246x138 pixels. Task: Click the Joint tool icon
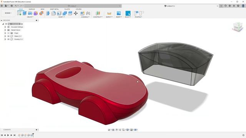[88, 13]
